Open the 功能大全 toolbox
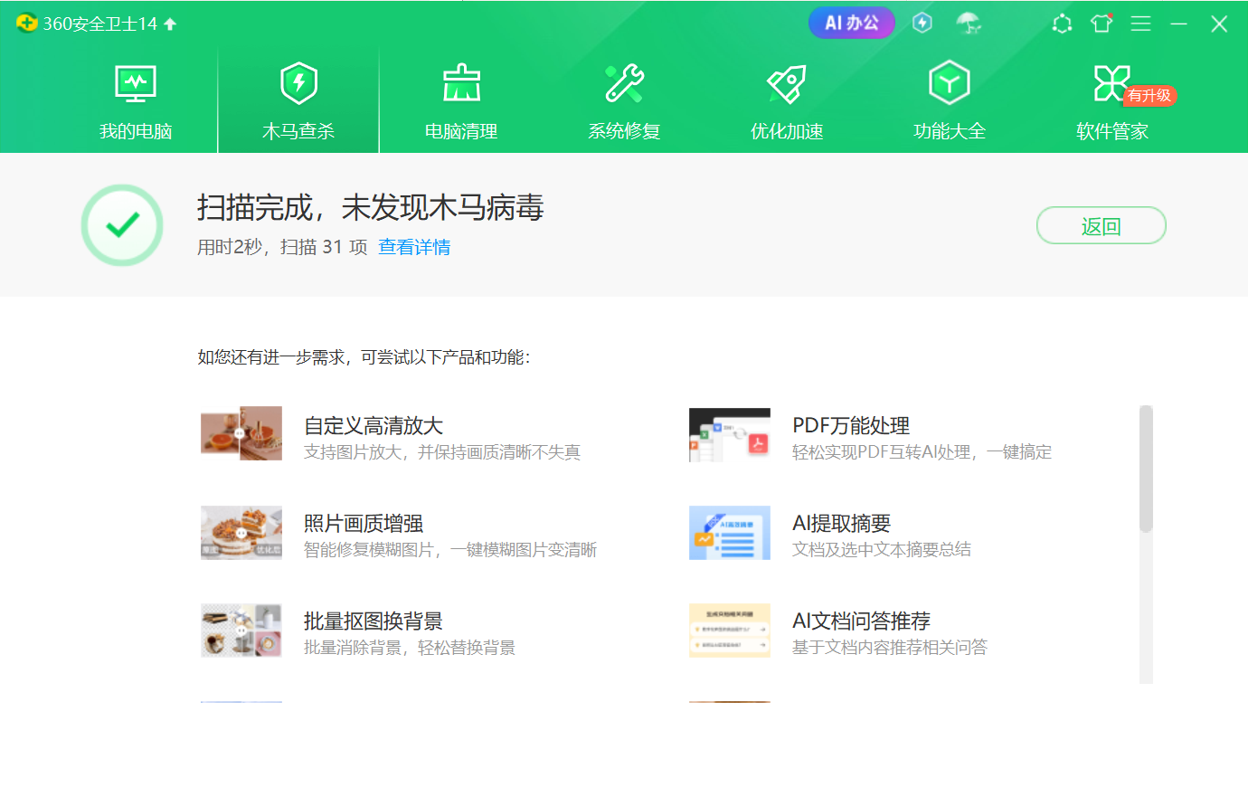Image resolution: width=1248 pixels, height=787 pixels. click(950, 101)
